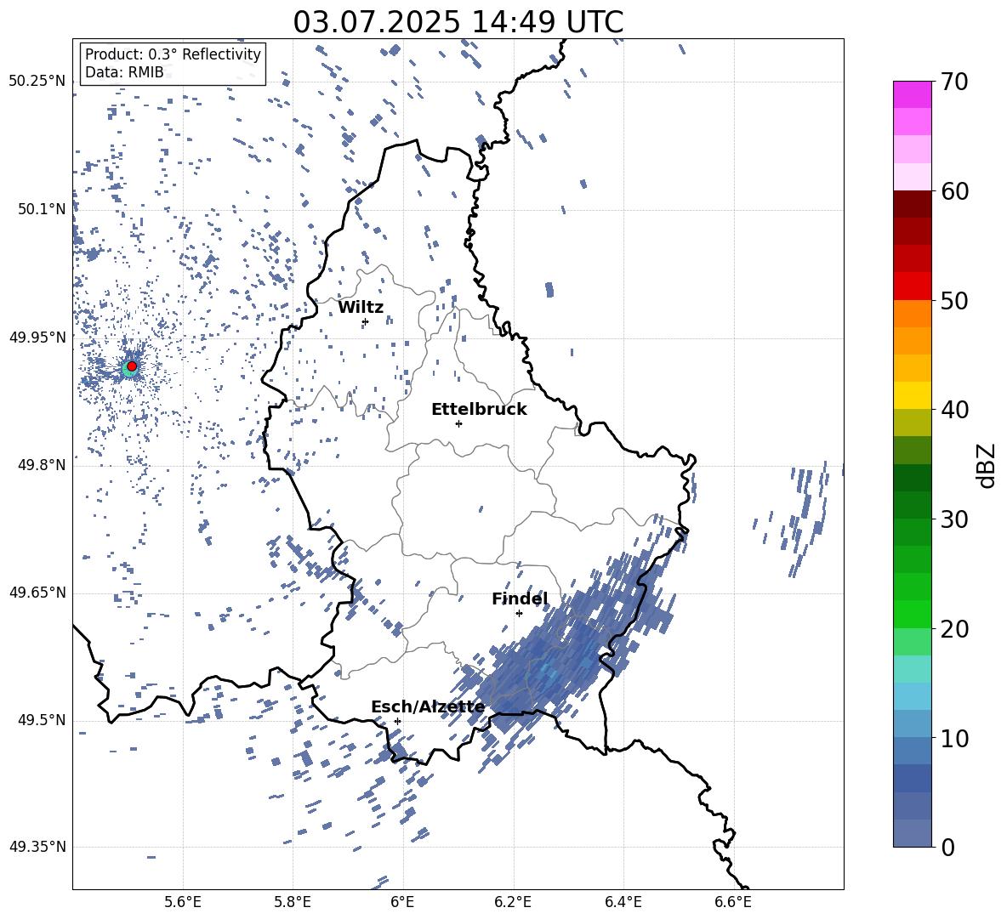
Task: Click the title 03.07.2025 14:49 UTC
Action: tap(458, 22)
